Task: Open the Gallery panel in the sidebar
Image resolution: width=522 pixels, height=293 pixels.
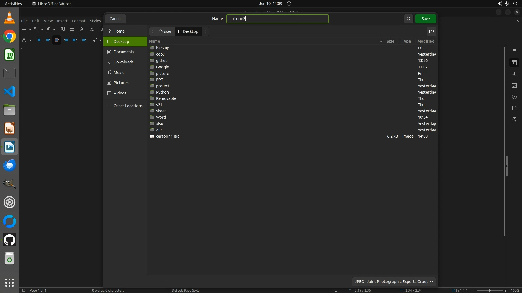Action: coord(514,85)
